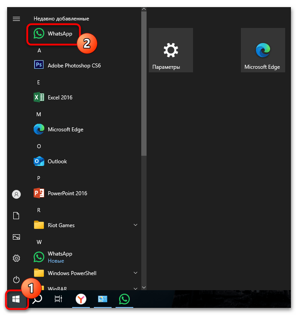Screen dimensions: 298x315
Task: Click the letter P section header
Action: [x=39, y=178]
